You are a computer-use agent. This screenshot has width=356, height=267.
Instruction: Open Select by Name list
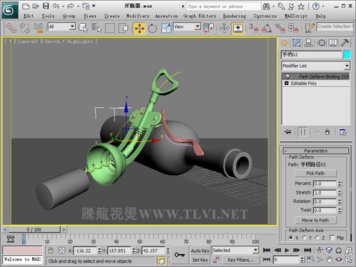(x=96, y=28)
